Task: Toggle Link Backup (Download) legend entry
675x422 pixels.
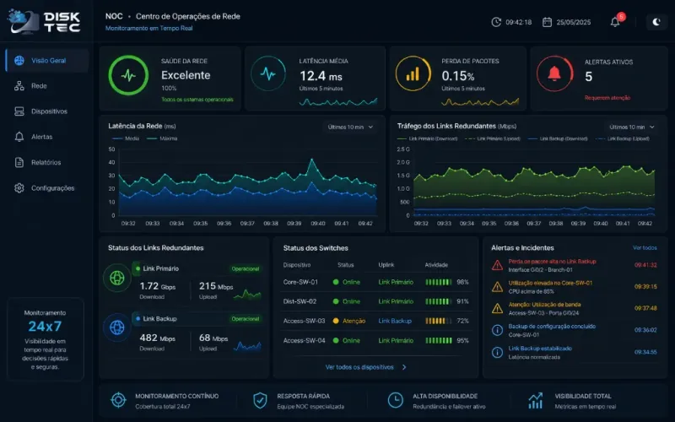Action: click(558, 138)
